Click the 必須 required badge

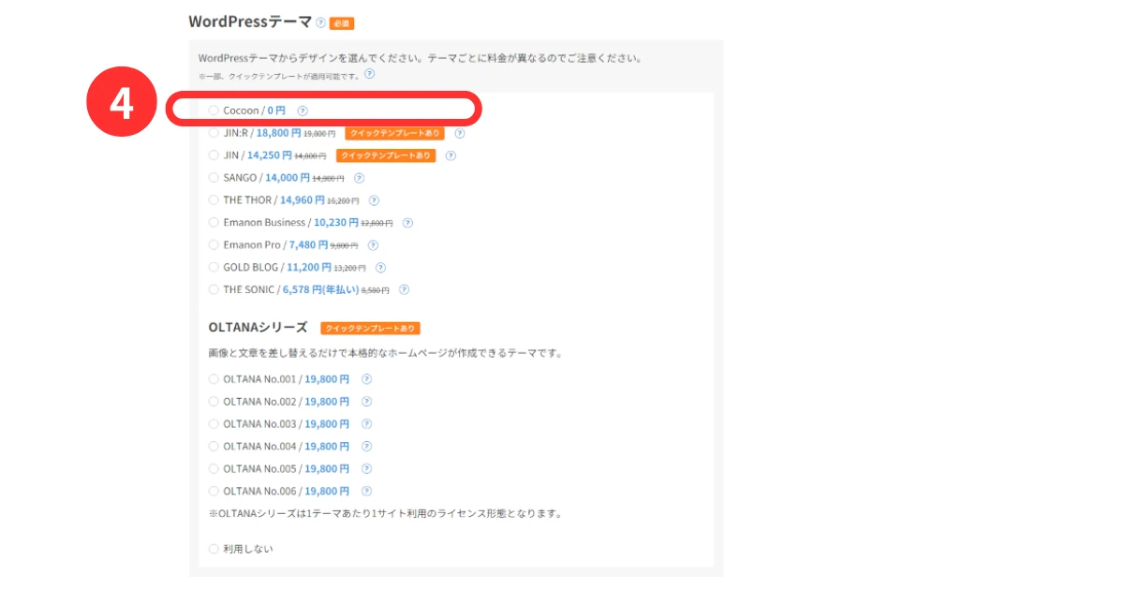(x=342, y=23)
